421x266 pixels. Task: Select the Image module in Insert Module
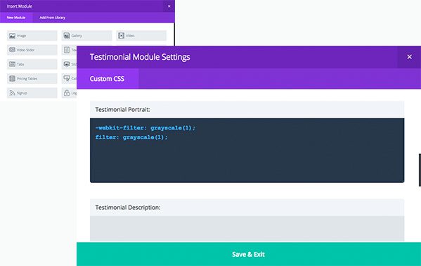[32, 35]
